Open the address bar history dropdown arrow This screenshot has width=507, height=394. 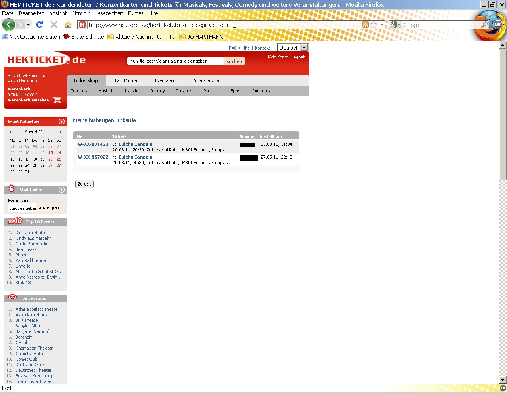coord(382,25)
